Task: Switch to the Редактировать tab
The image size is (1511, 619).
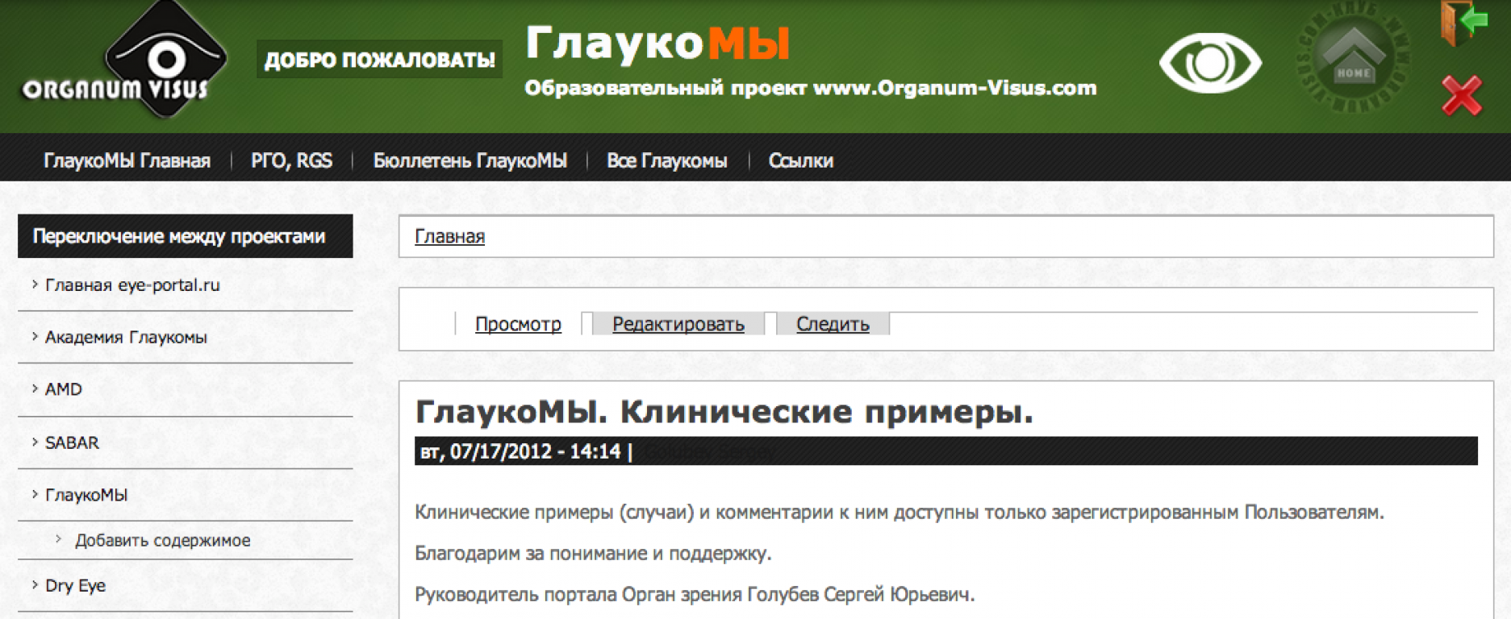Action: pos(678,324)
